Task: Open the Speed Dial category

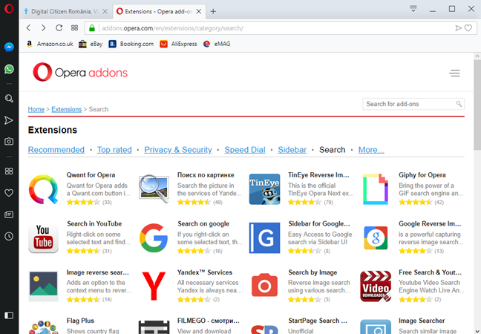Action: tap(245, 150)
